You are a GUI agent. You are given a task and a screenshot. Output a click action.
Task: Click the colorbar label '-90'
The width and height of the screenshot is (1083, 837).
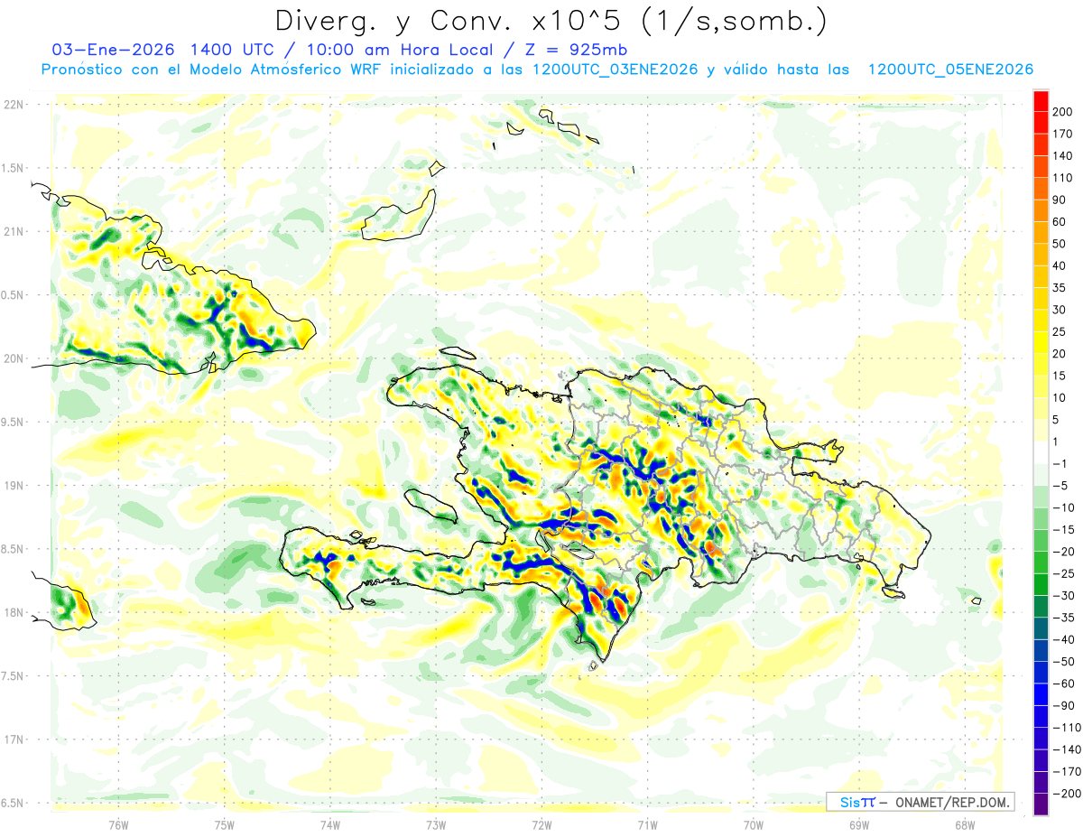(1064, 706)
